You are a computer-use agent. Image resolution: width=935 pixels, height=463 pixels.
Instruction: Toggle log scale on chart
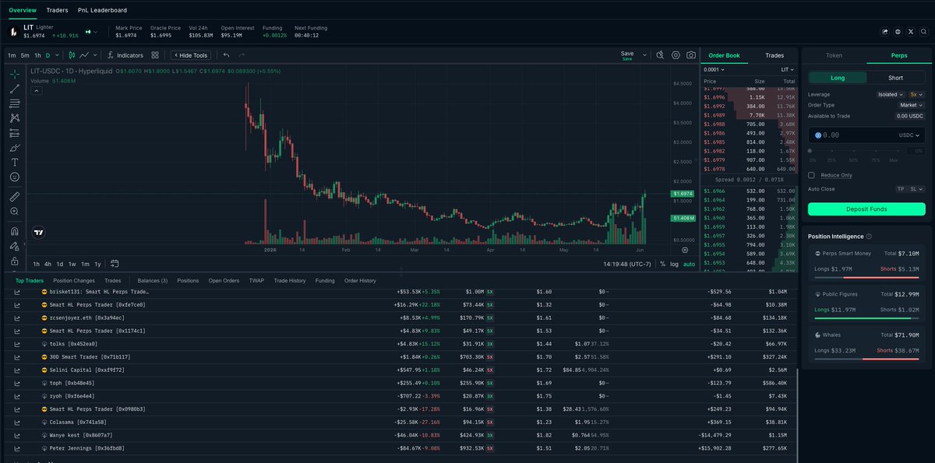point(674,264)
